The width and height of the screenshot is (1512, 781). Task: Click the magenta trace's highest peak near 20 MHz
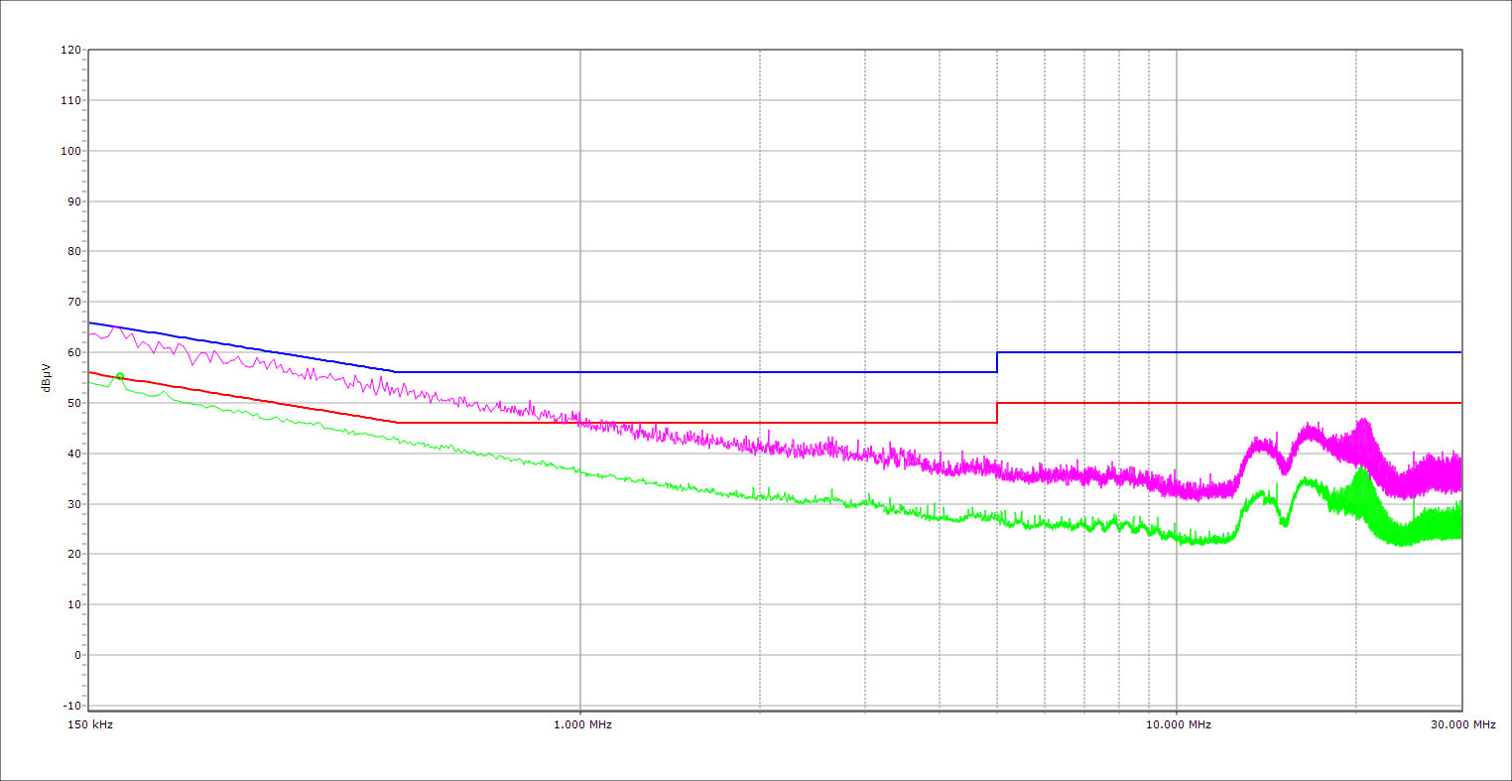pos(1362,421)
